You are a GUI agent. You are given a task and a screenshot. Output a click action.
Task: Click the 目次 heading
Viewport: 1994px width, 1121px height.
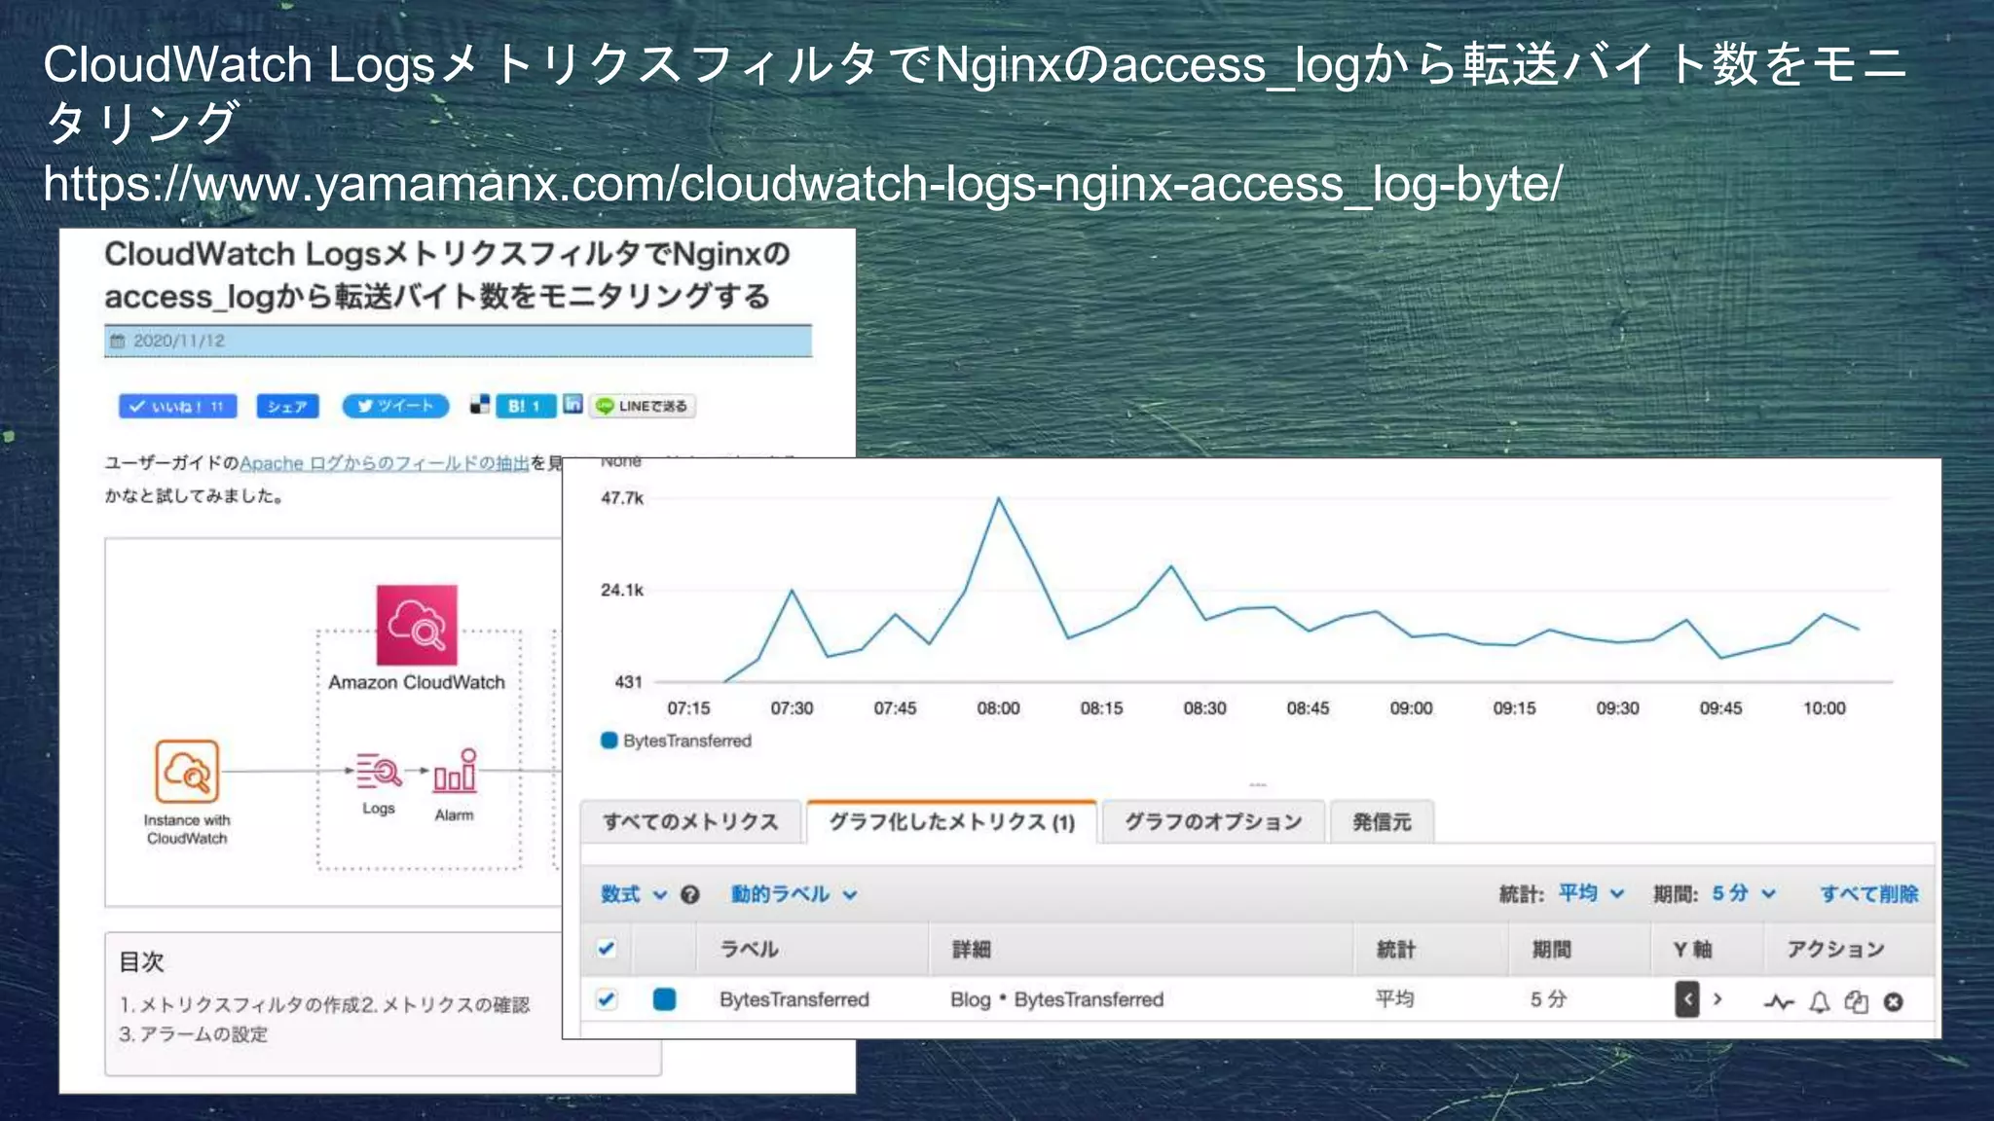141,961
